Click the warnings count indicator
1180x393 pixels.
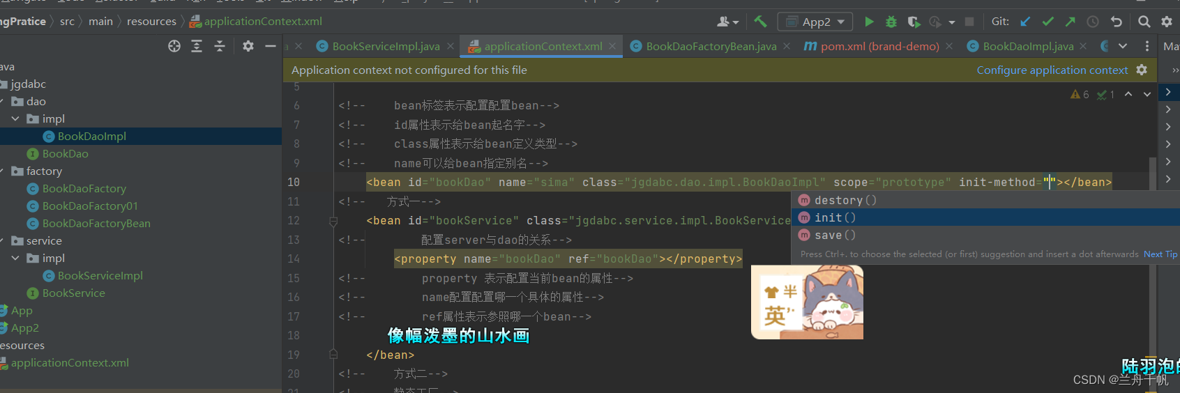(x=1080, y=94)
